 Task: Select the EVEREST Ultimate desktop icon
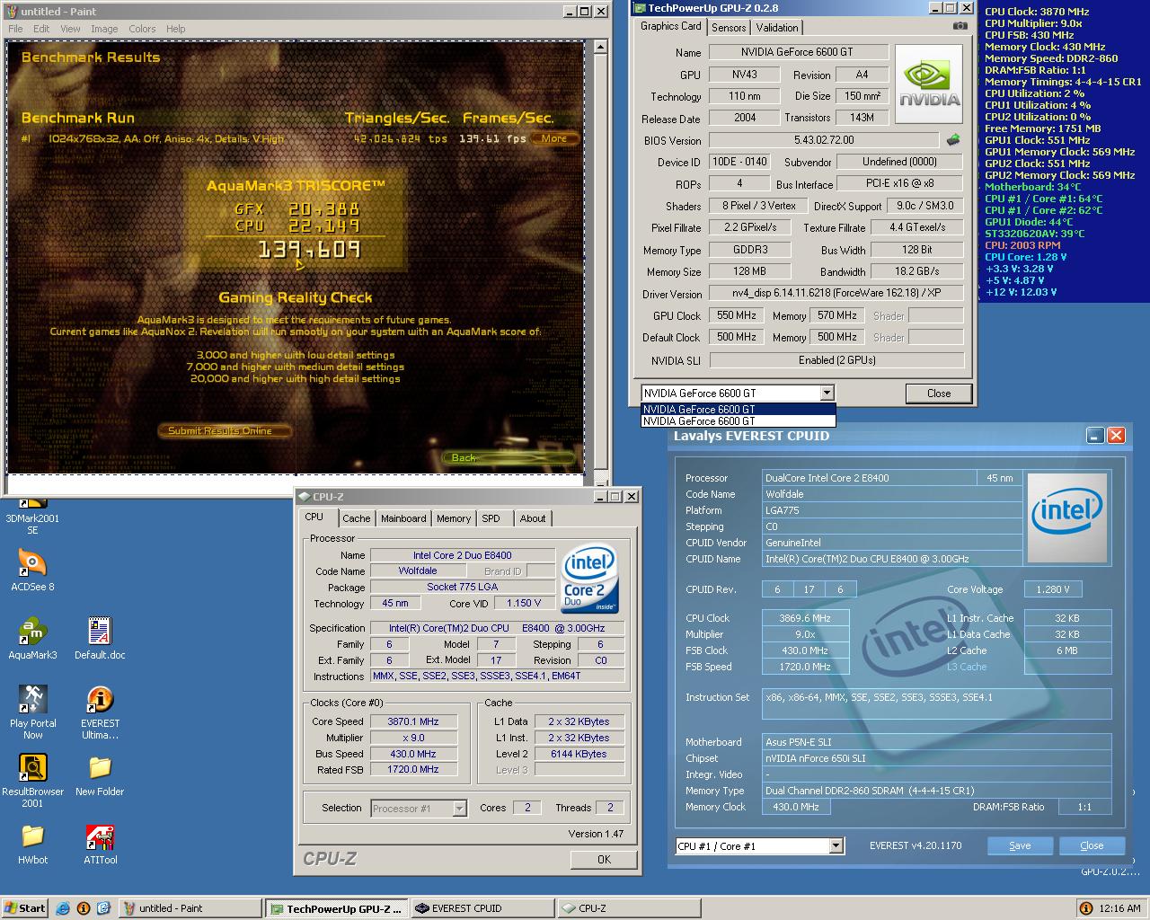pyautogui.click(x=100, y=712)
